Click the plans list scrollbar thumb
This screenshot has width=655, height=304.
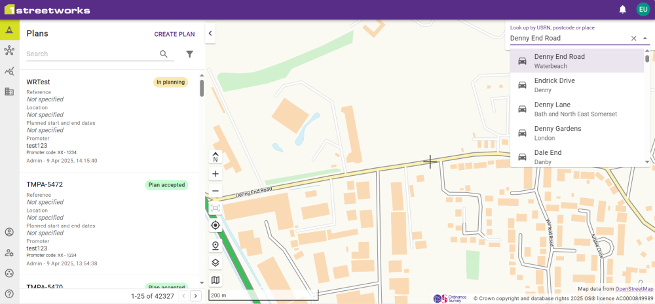click(x=202, y=88)
